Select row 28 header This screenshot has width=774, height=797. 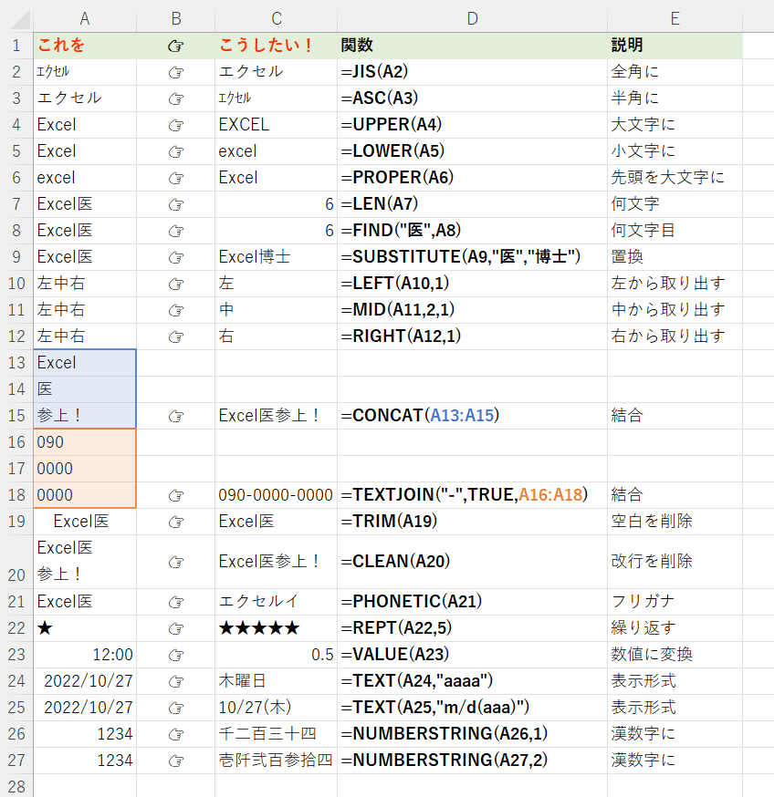16,786
